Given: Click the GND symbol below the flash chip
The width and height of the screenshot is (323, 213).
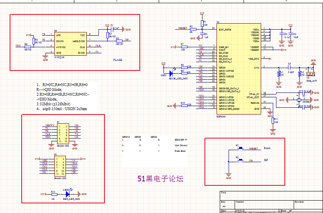Looking at the screenshot, I should pyautogui.click(x=45, y=58).
